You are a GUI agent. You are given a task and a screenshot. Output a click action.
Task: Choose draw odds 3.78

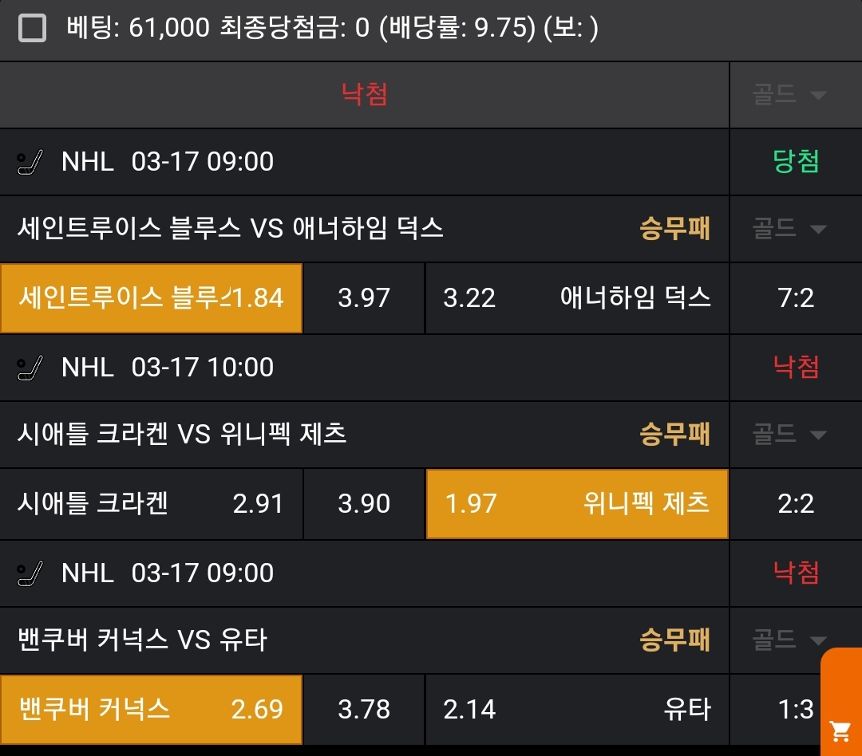(x=364, y=710)
